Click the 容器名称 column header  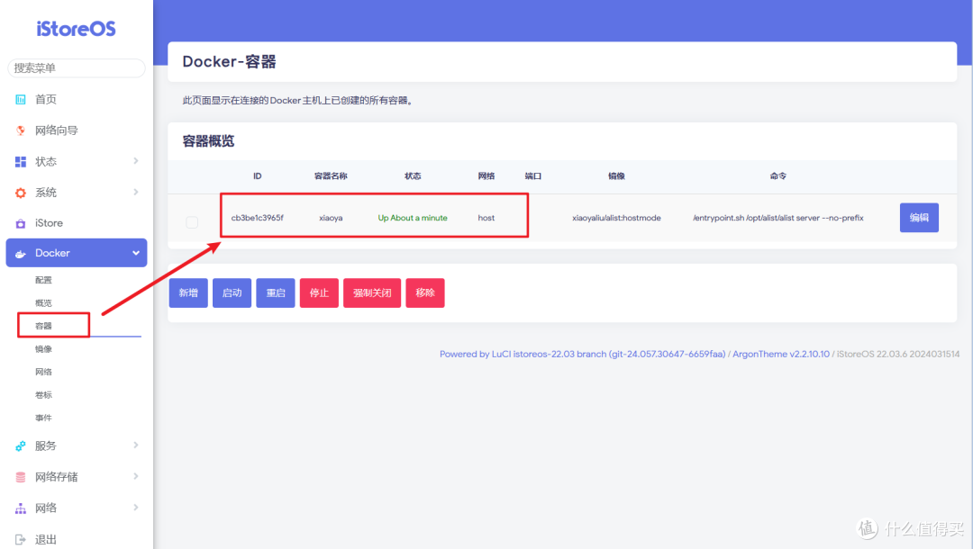331,176
